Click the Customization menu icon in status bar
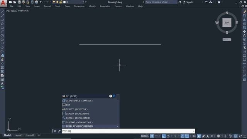 point(245,136)
